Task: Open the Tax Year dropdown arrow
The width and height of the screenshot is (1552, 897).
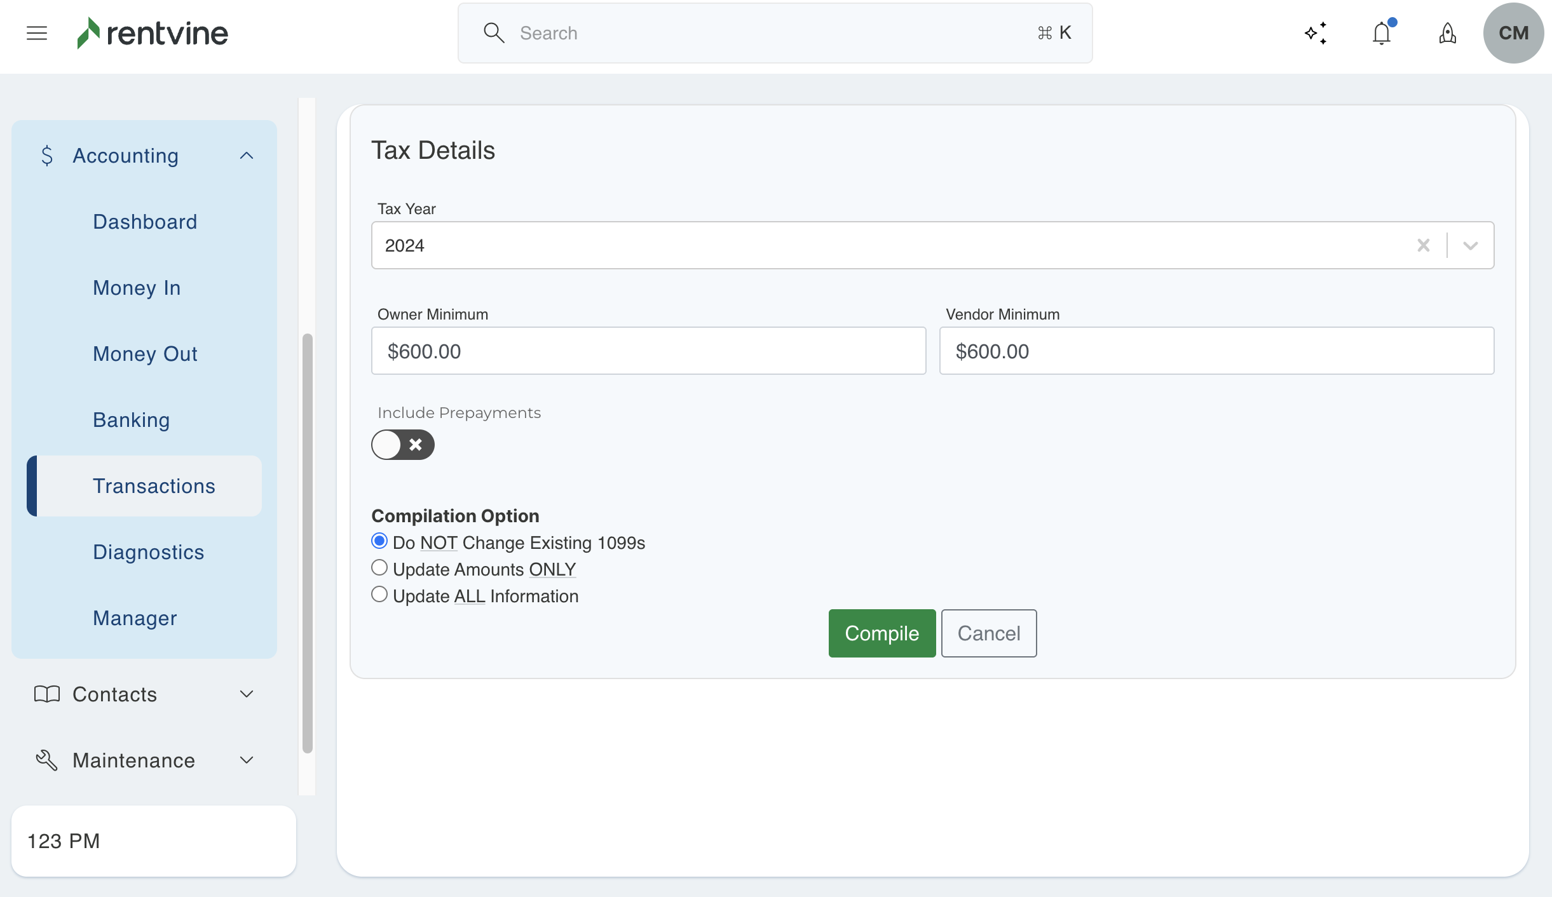Action: [1470, 245]
